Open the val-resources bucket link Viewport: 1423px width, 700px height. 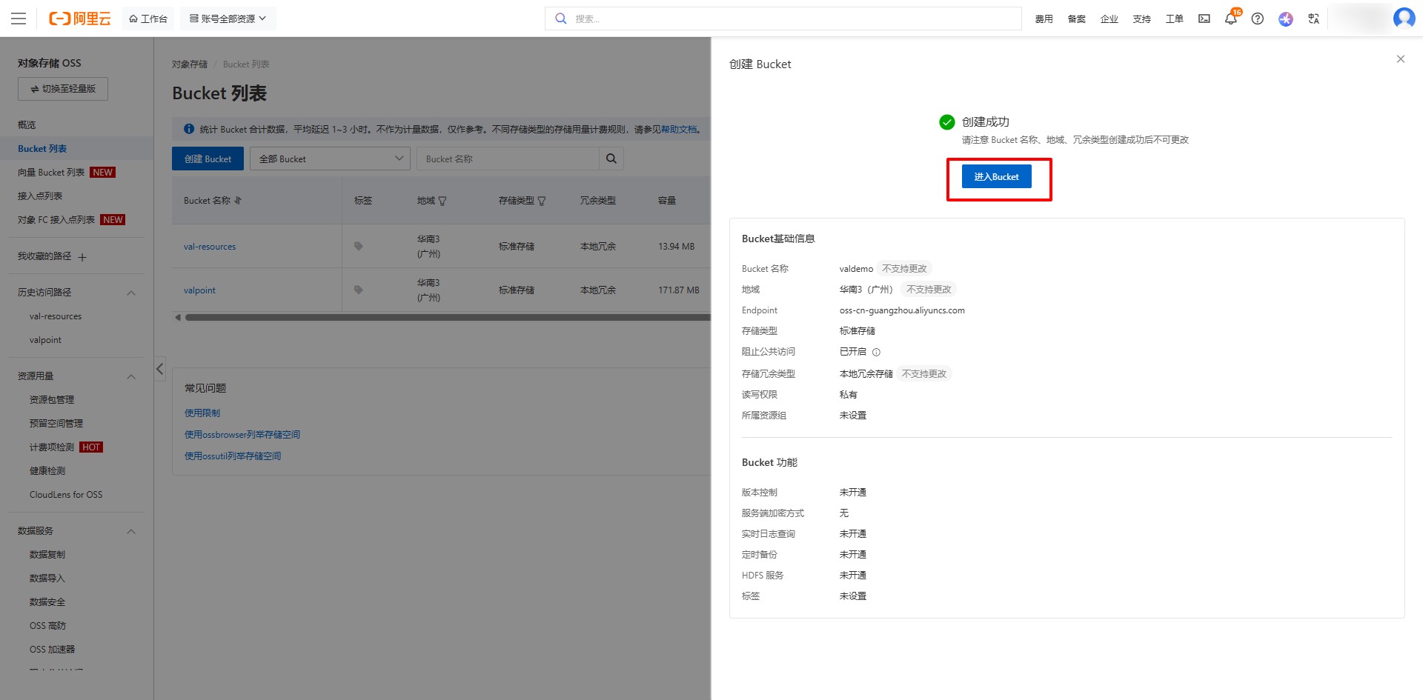pos(210,247)
